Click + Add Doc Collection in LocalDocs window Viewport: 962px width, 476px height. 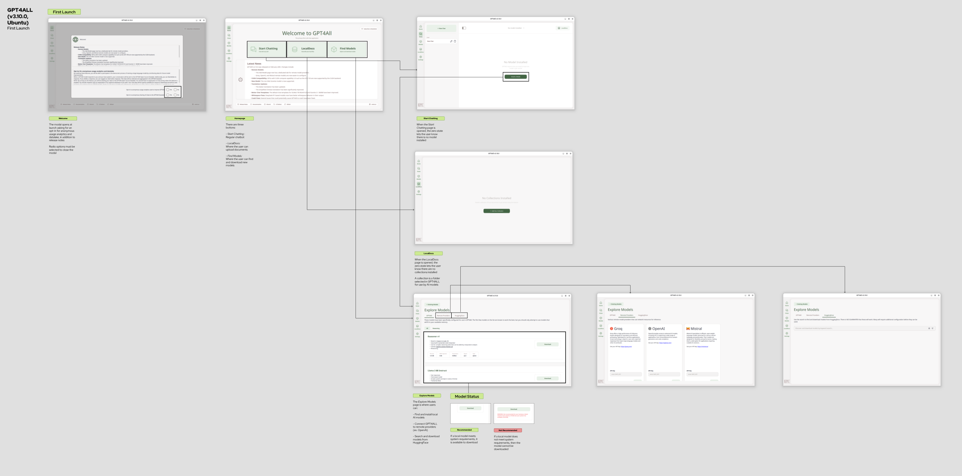[496, 211]
